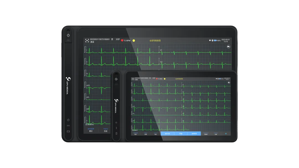Tap the red heart 72 BPM indicator on large tablet
Image resolution: width=299 pixels, height=168 pixels.
(126, 41)
